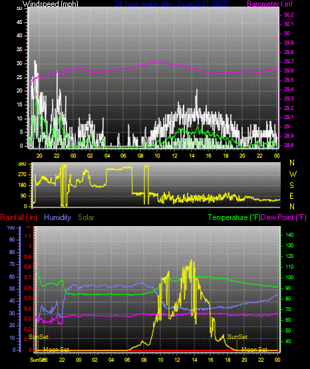Click the 28.8 barometer scale value
This screenshot has height=369, width=310.
click(289, 145)
